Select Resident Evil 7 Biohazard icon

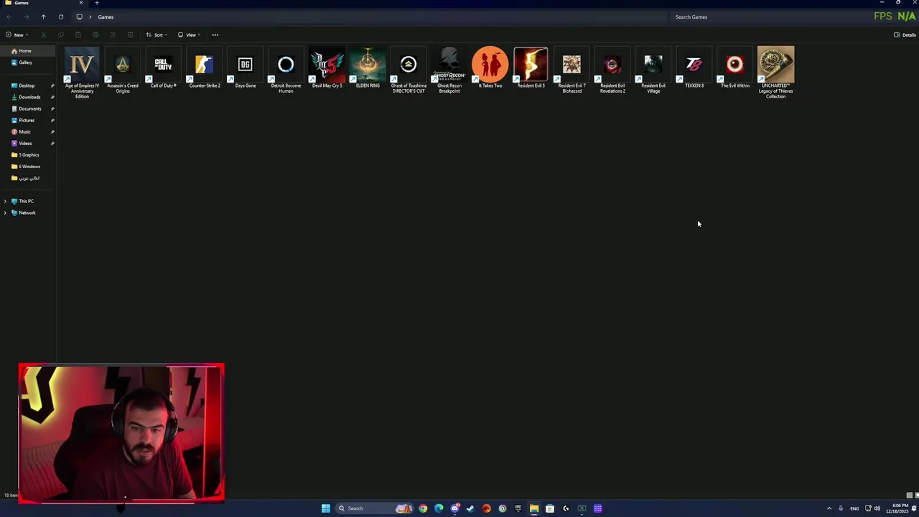[572, 70]
